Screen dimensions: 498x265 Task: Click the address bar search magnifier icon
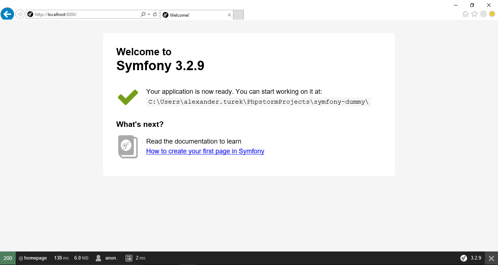click(143, 15)
